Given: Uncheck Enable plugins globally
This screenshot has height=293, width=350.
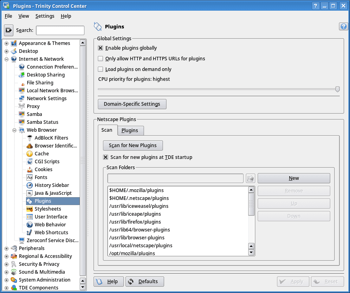Looking at the screenshot, I should (101, 48).
